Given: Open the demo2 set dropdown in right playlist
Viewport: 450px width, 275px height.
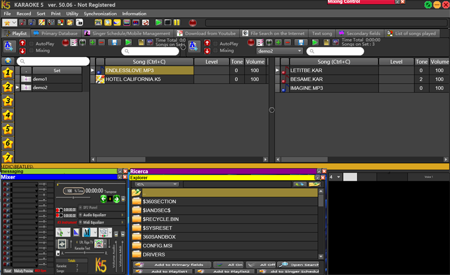Looking at the screenshot, I should 280,51.
